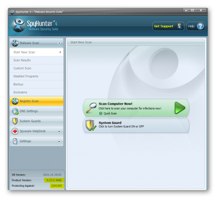
Task: Click the Malware Scan sidebar icon
Action: (15, 43)
